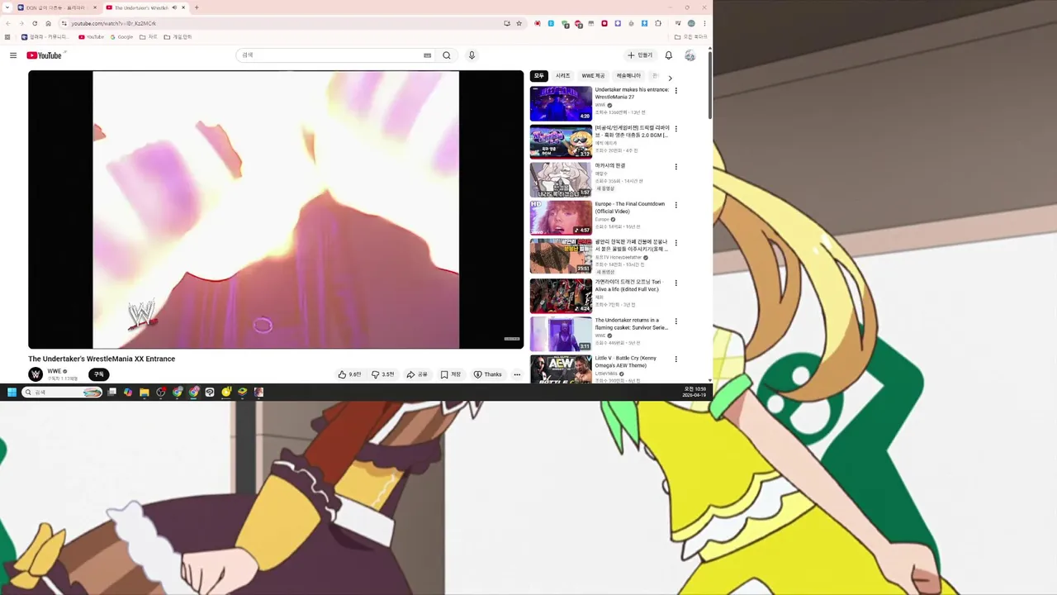Open the YouTube hamburger guide menu
This screenshot has height=595, width=1057.
13,55
